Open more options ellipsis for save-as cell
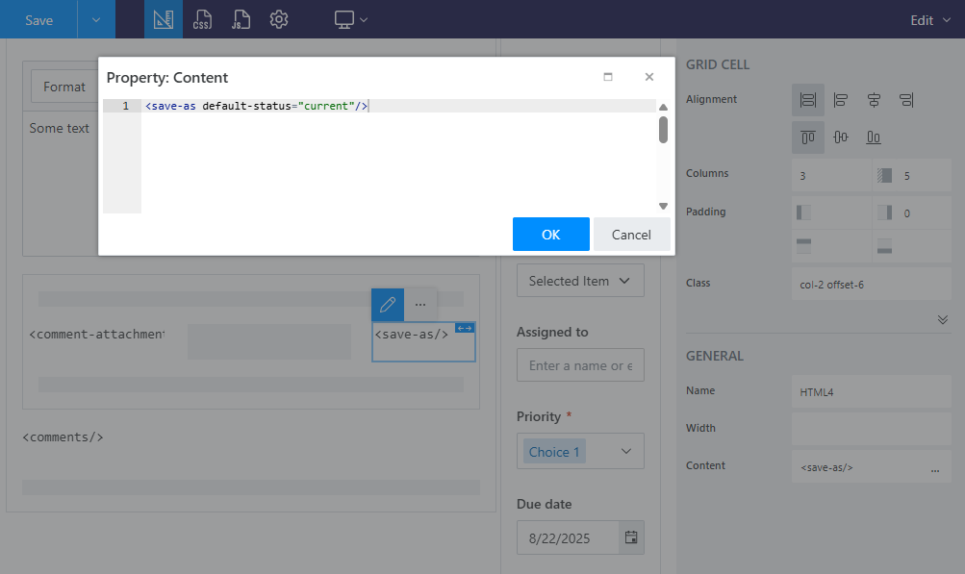Image resolution: width=965 pixels, height=574 pixels. 420,305
